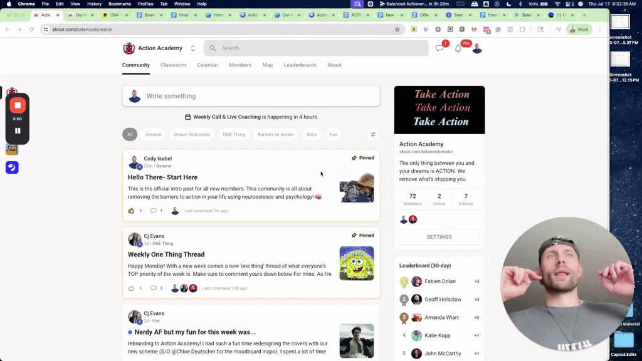This screenshot has height=361, width=642.
Task: Click the Take Action group banner
Action: pyautogui.click(x=439, y=110)
